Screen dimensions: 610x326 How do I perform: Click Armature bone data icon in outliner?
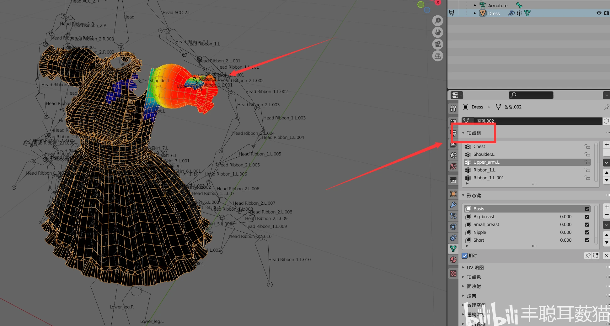coord(519,5)
